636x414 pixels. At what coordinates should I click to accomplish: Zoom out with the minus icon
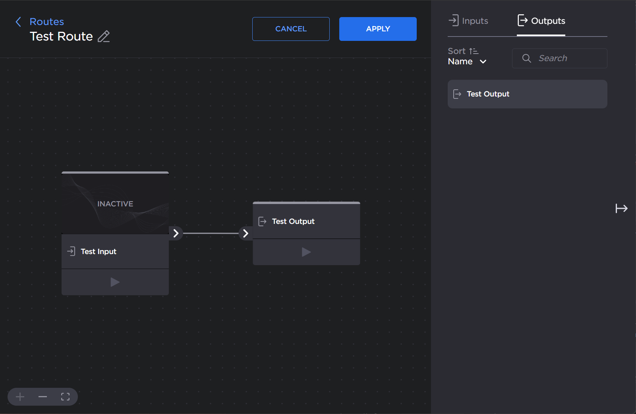tap(43, 397)
